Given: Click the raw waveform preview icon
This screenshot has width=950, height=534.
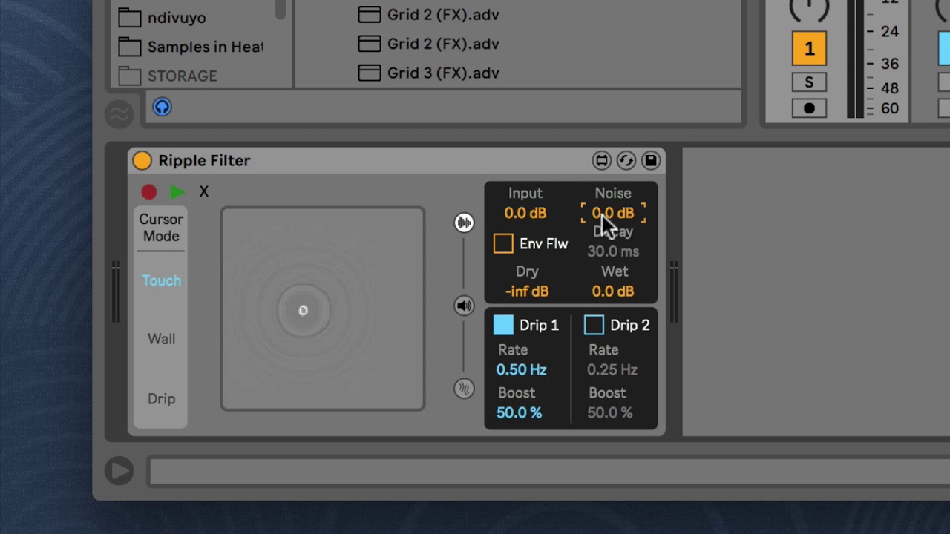Looking at the screenshot, I should click(x=119, y=113).
